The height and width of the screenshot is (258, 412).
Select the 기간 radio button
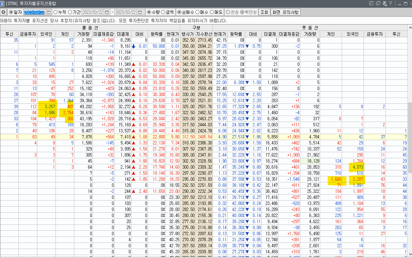[x=70, y=12]
